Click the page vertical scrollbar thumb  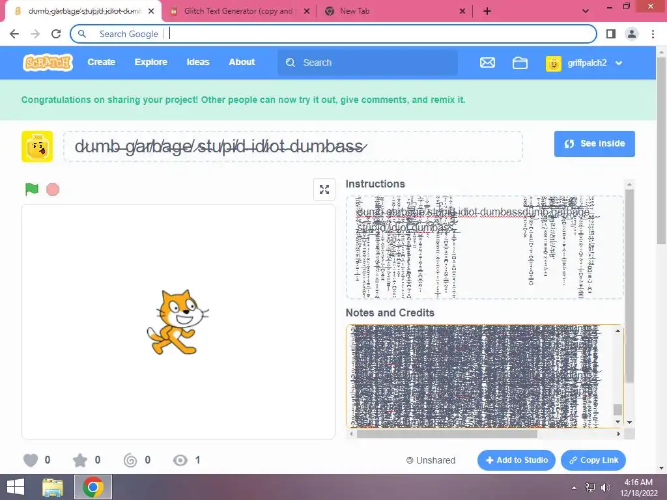tap(661, 151)
